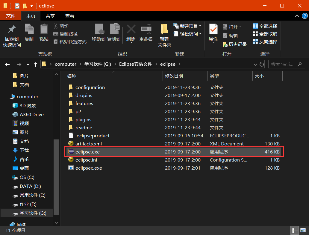
Task: Click Copy path (复制路径)
Action: point(66,34)
